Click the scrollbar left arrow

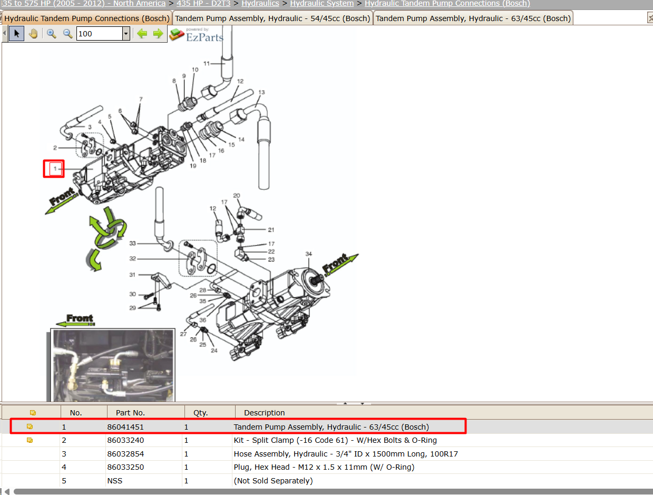6,491
